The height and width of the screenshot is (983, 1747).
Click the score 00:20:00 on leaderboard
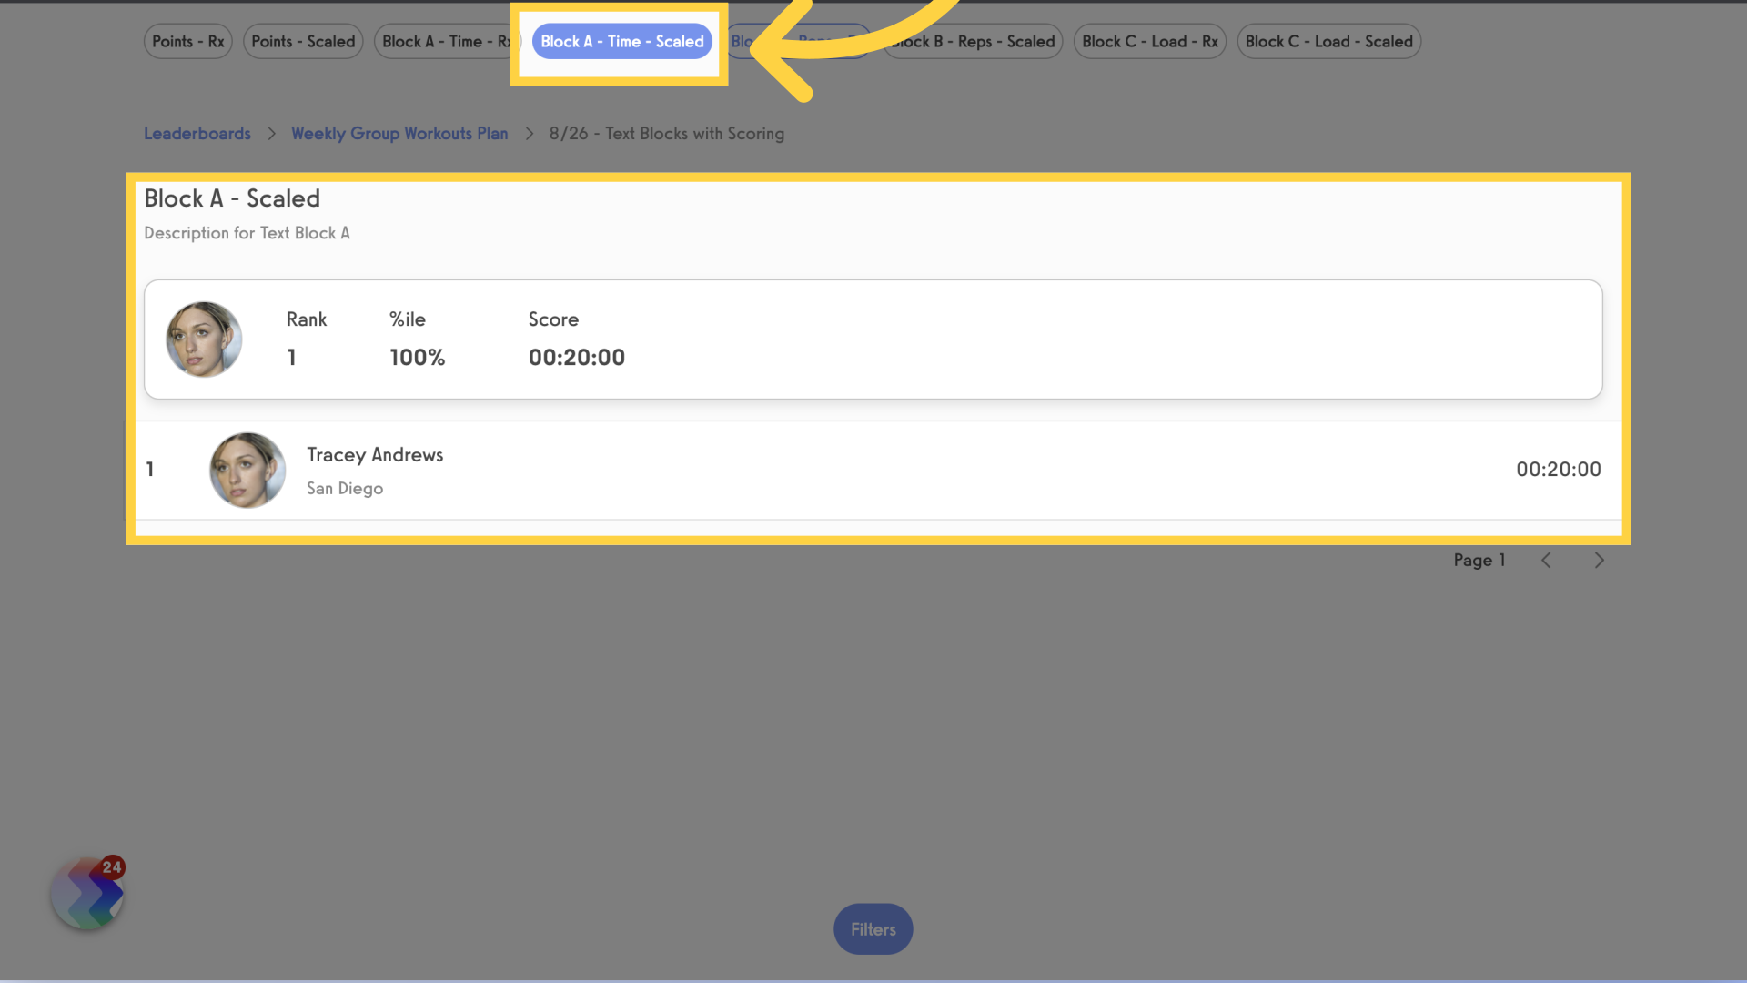pyautogui.click(x=1559, y=468)
